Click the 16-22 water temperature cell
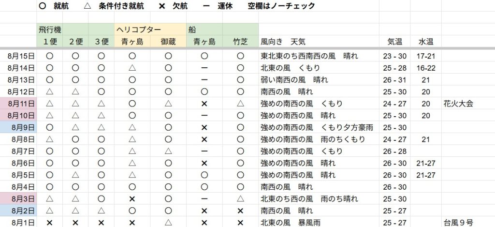The height and width of the screenshot is (227, 495). pos(425,68)
